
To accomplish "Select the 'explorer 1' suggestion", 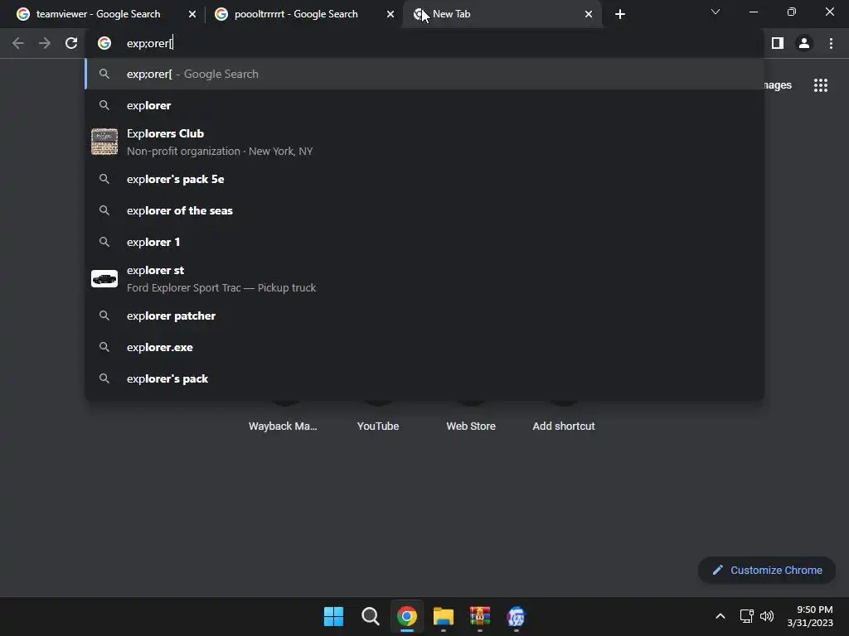I will point(424,242).
